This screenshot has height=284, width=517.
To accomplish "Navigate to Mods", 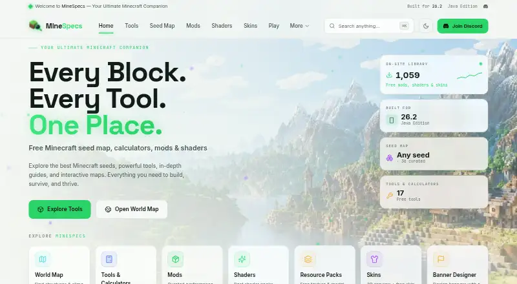I will (x=193, y=26).
